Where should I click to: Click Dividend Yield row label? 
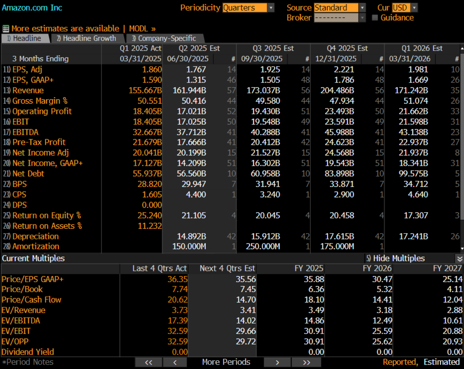[28, 352]
